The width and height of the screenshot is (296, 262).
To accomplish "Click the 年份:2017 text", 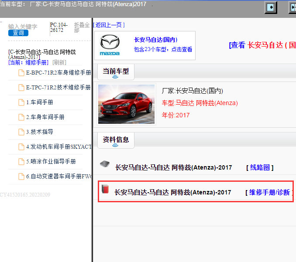I will click(x=176, y=115).
